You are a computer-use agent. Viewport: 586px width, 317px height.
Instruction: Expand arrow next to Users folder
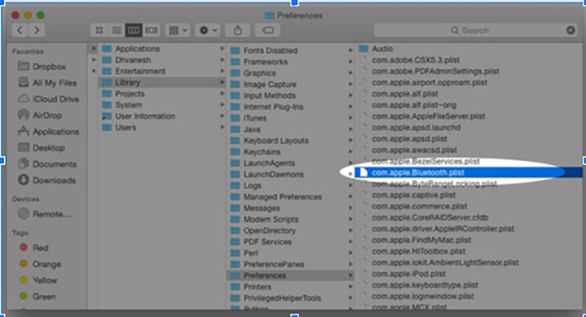tap(222, 127)
